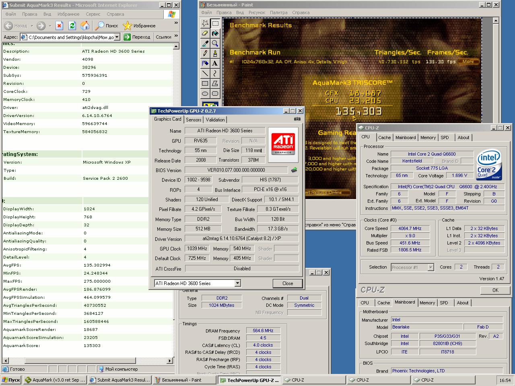Open Search (Поиск) in Internet Explorer toolbar

coord(107,26)
